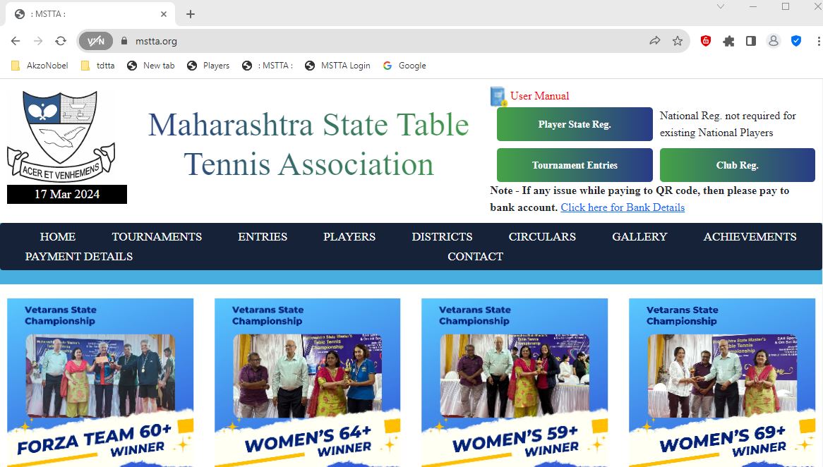Open the Forza Team 60+ Winner thumbnail
823x467 pixels.
click(100, 382)
